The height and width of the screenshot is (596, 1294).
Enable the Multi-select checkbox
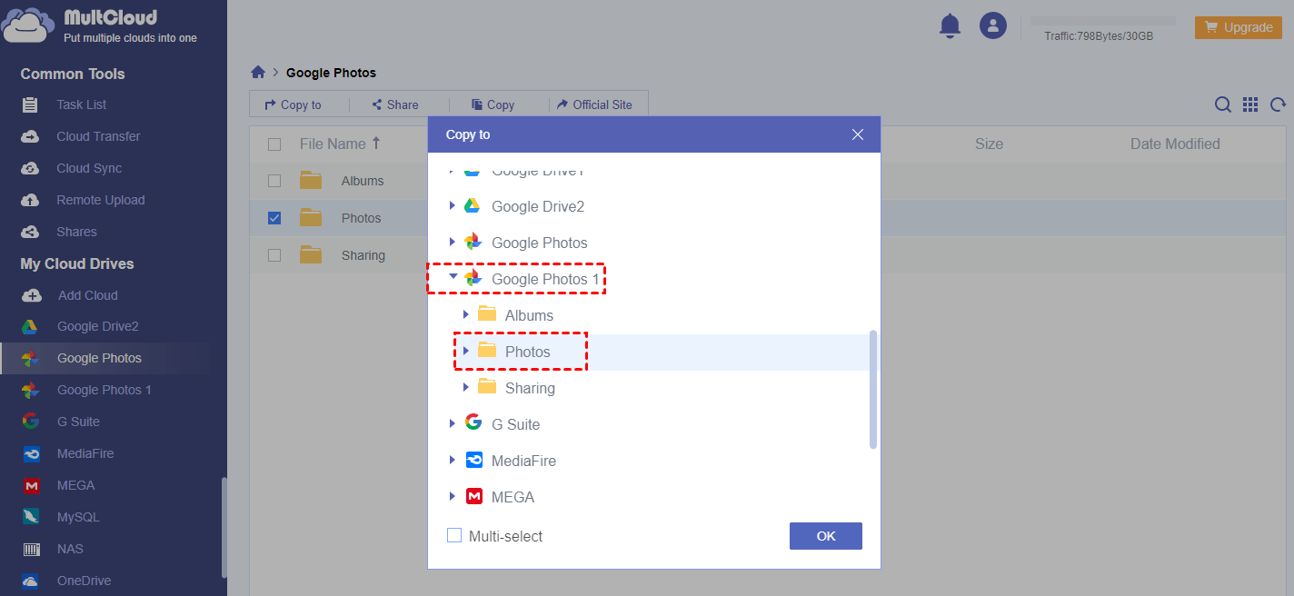(x=454, y=536)
